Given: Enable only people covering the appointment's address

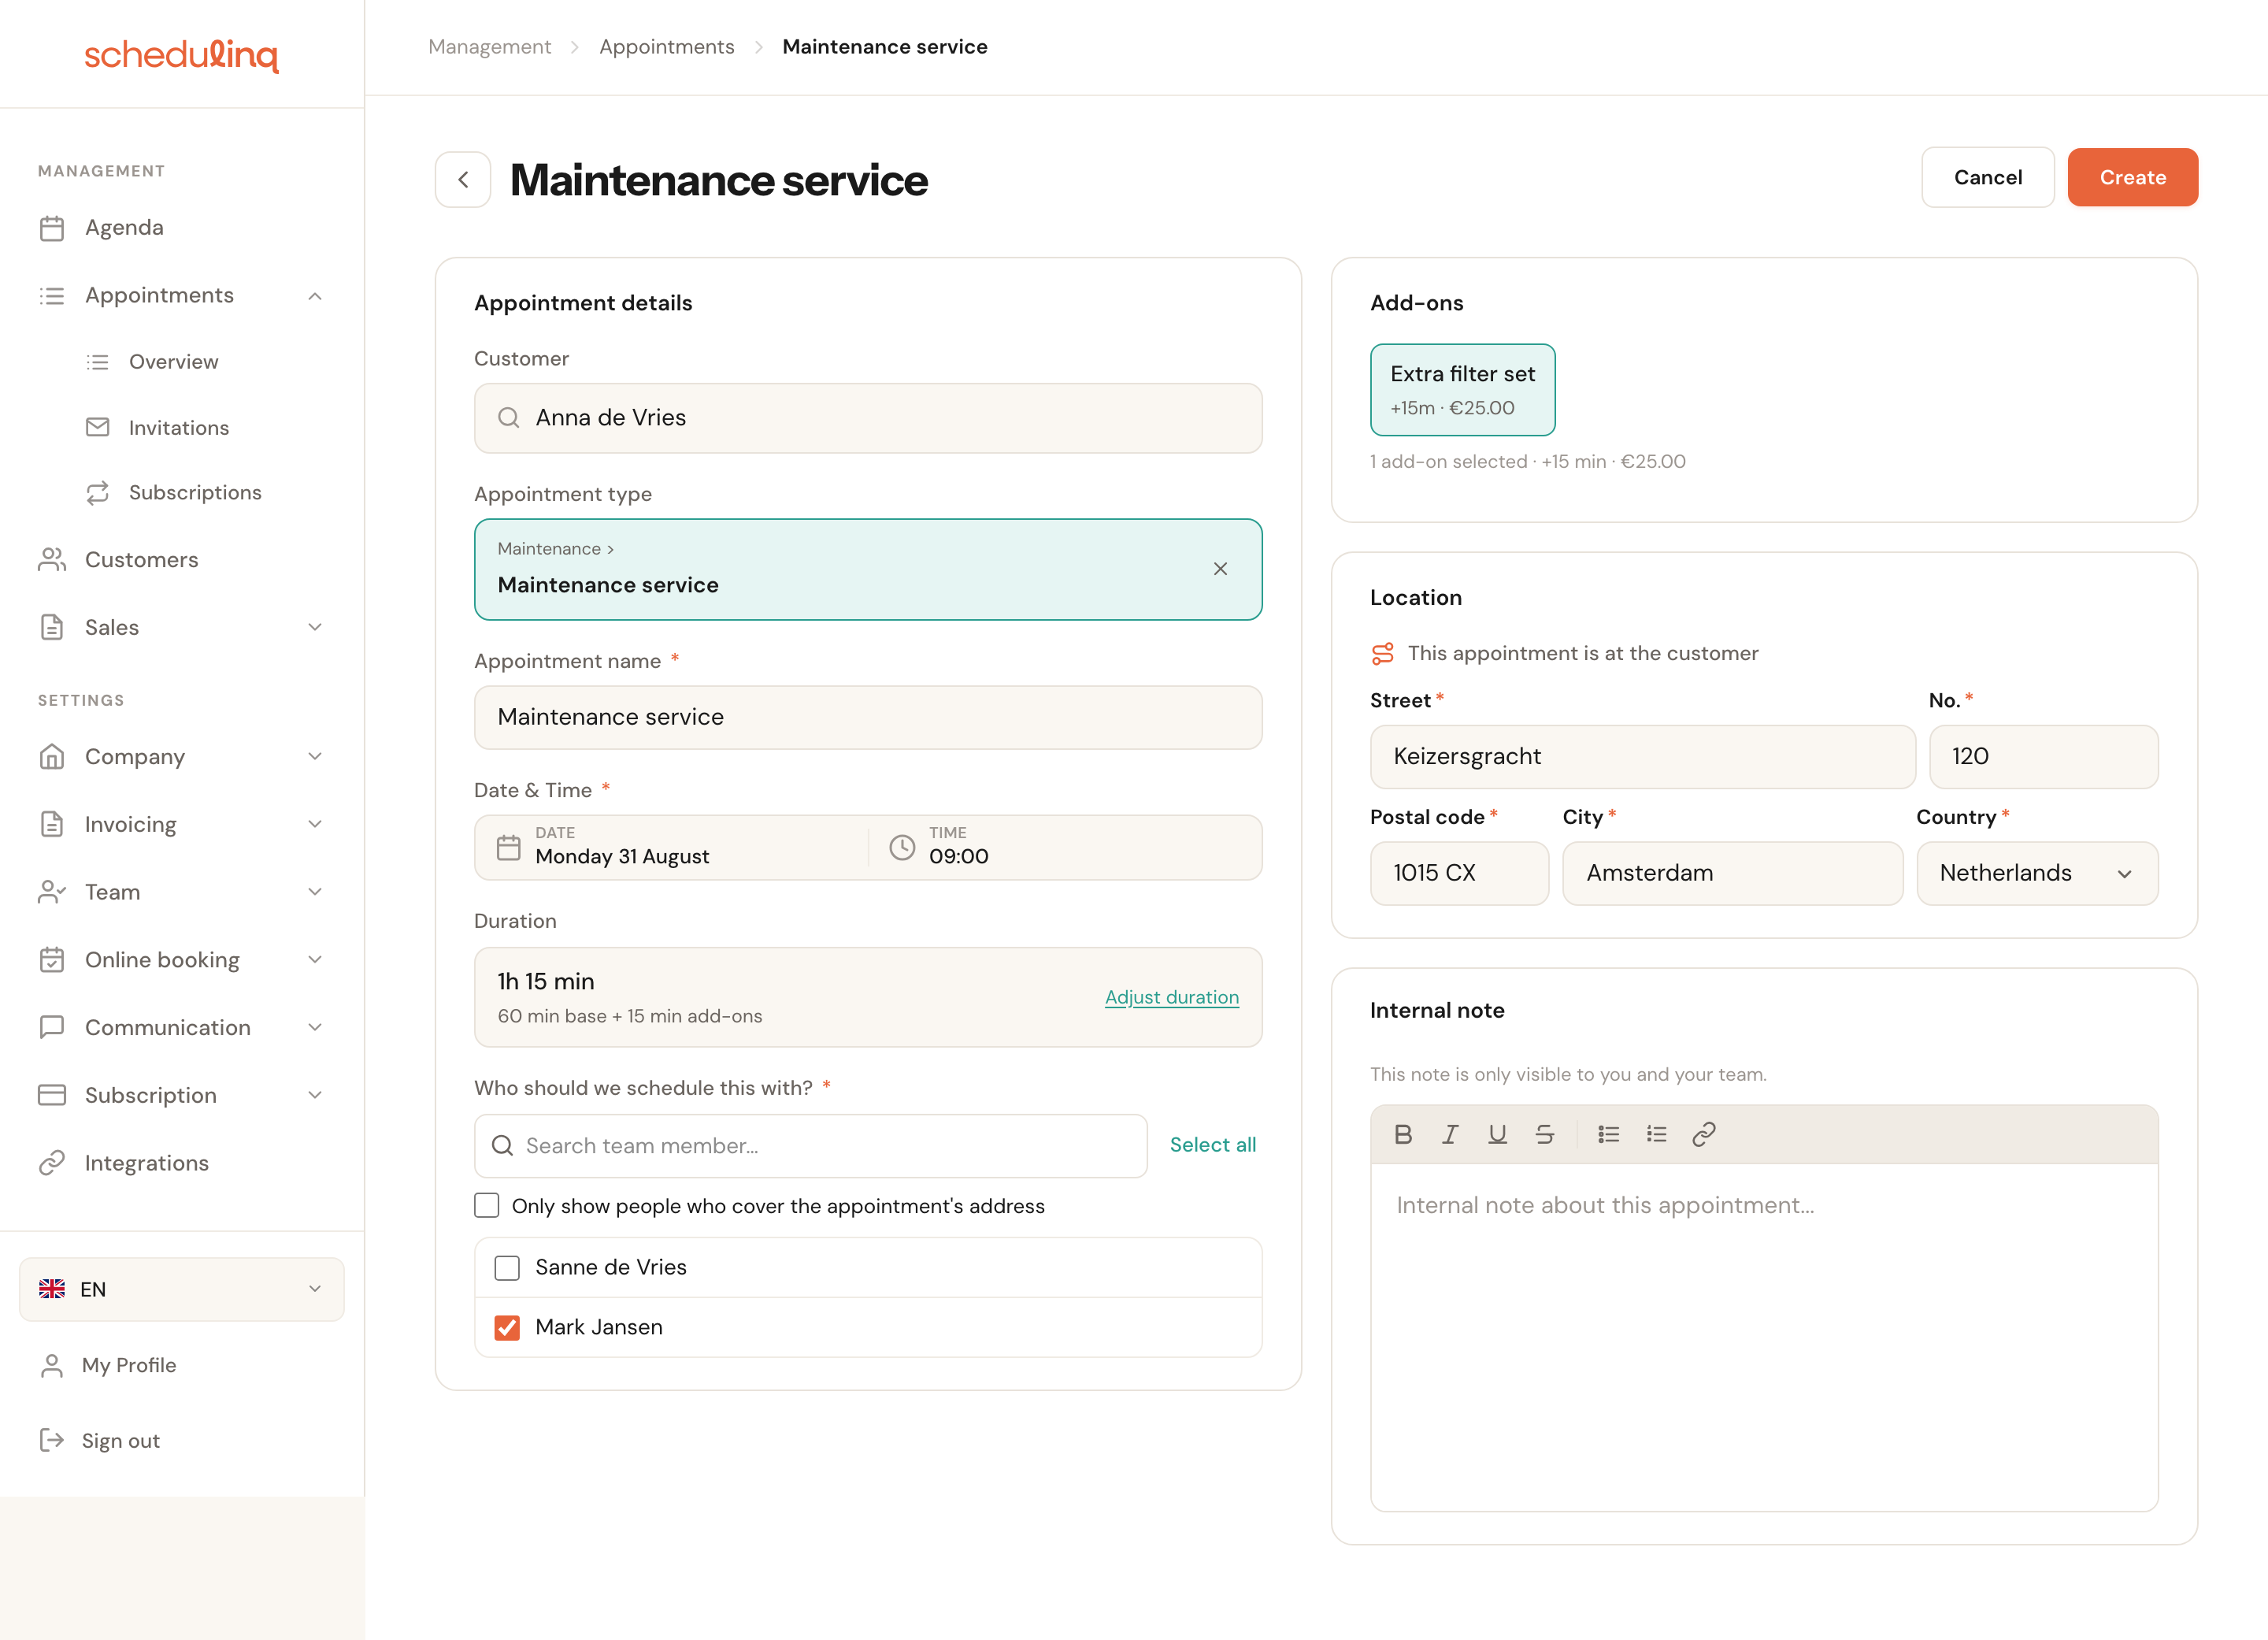Looking at the screenshot, I should 487,1206.
